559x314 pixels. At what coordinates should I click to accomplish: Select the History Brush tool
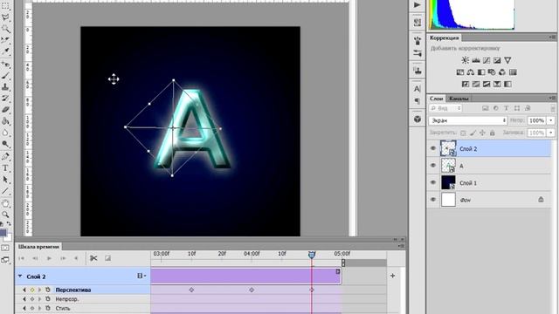(5, 99)
